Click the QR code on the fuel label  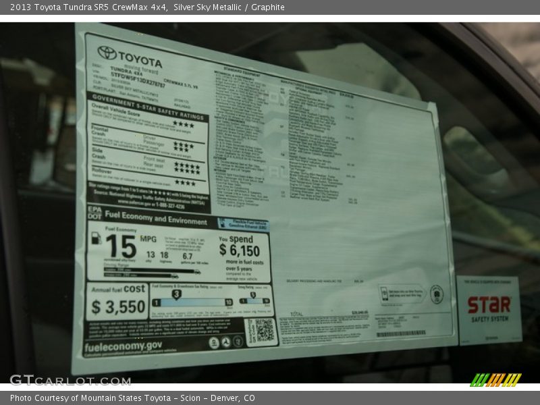pyautogui.click(x=265, y=331)
